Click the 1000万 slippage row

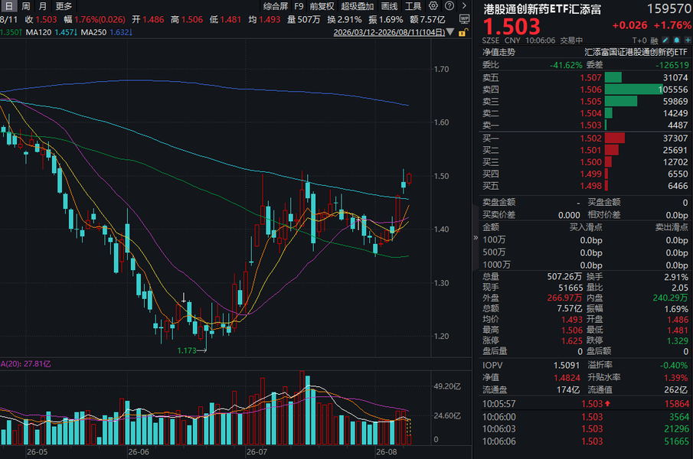point(586,265)
